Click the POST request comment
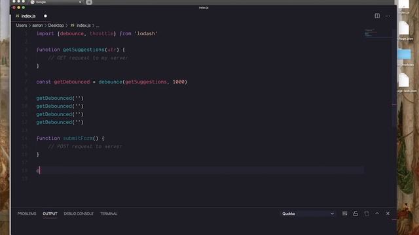This screenshot has height=235, width=419. tap(85, 146)
